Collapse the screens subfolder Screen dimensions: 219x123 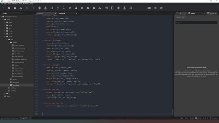pyautogui.click(x=9, y=42)
